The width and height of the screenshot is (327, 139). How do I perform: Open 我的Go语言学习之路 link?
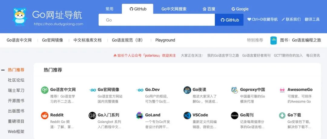(x=223, y=55)
